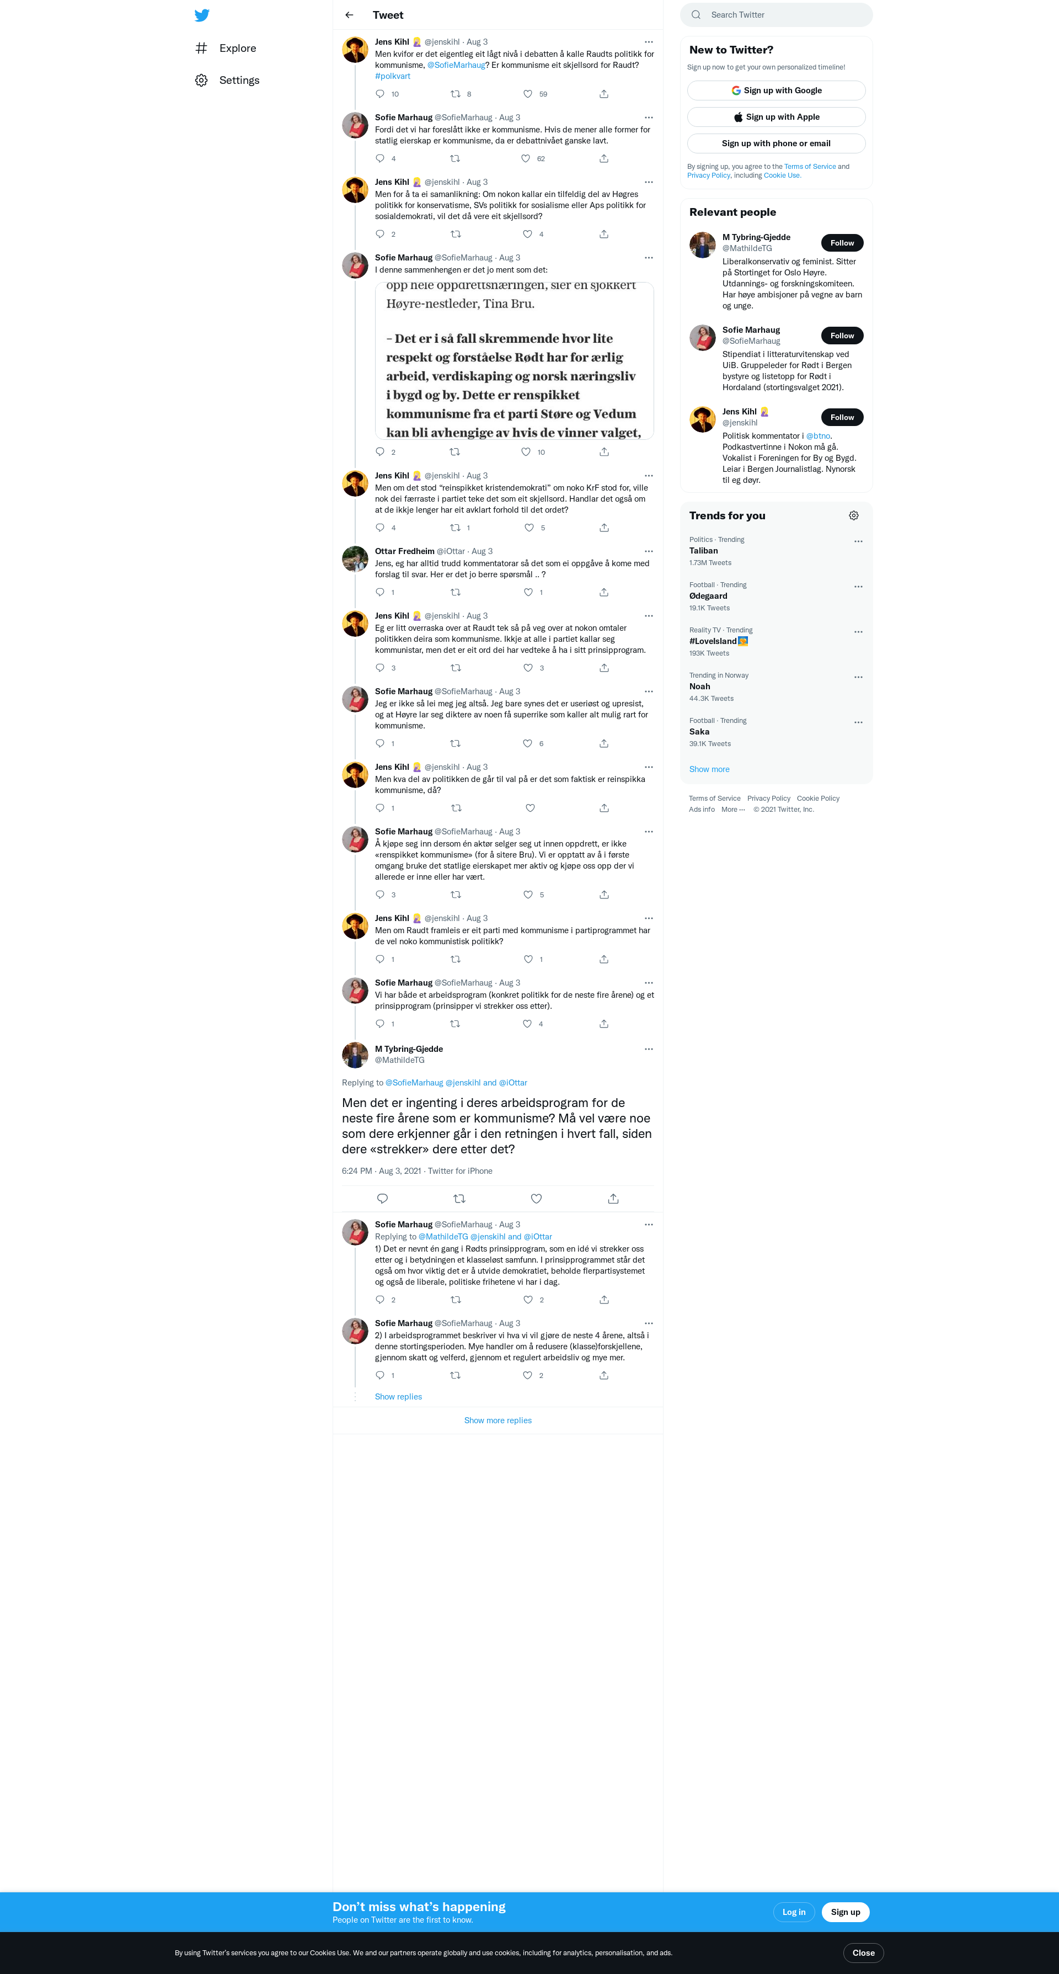Image resolution: width=1059 pixels, height=1974 pixels.
Task: Open more options for Taliban trend
Action: pos(858,541)
